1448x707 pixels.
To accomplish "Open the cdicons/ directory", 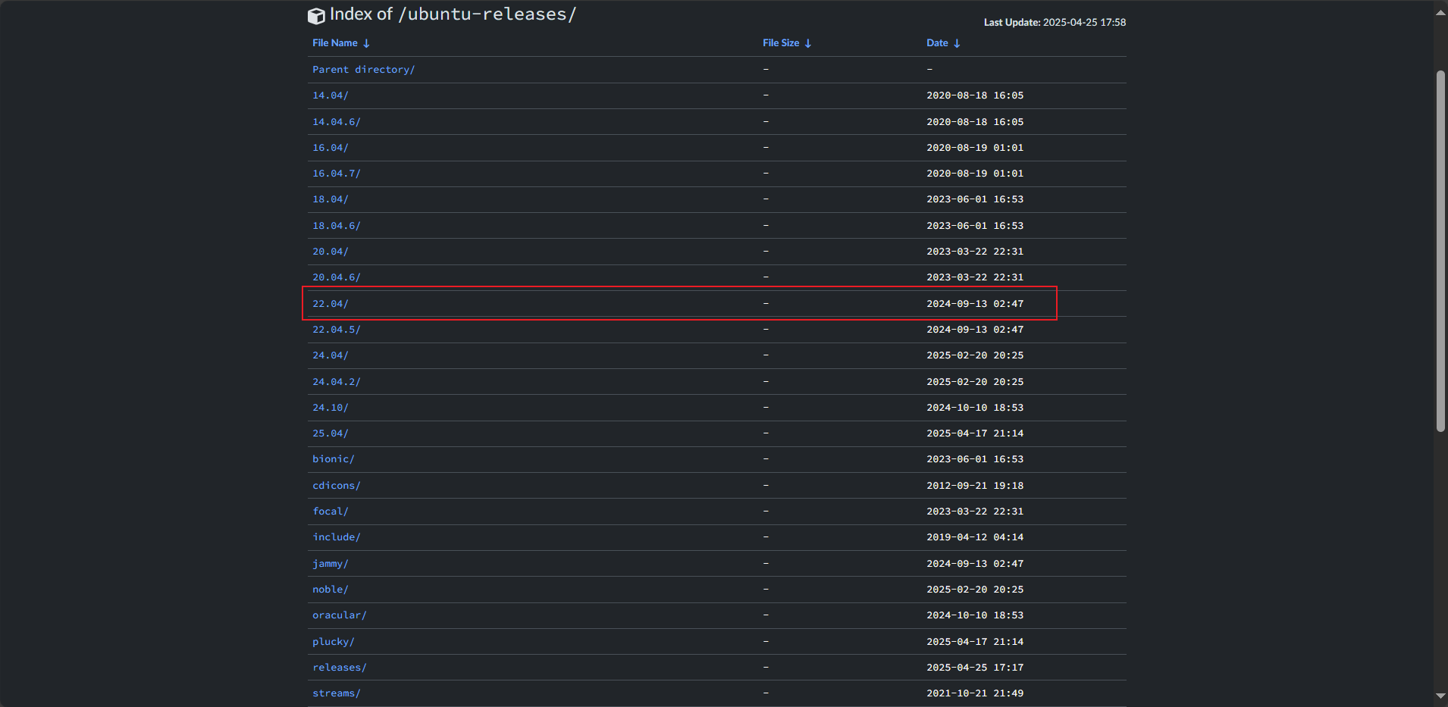I will [336, 486].
